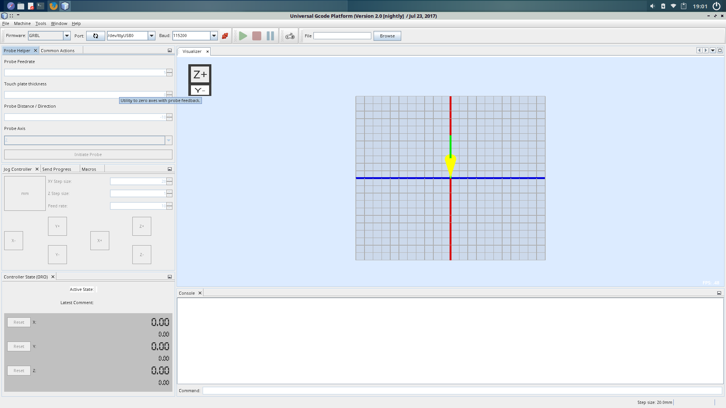Click the yellow tool cone in visualizer
The height and width of the screenshot is (408, 726).
[450, 165]
